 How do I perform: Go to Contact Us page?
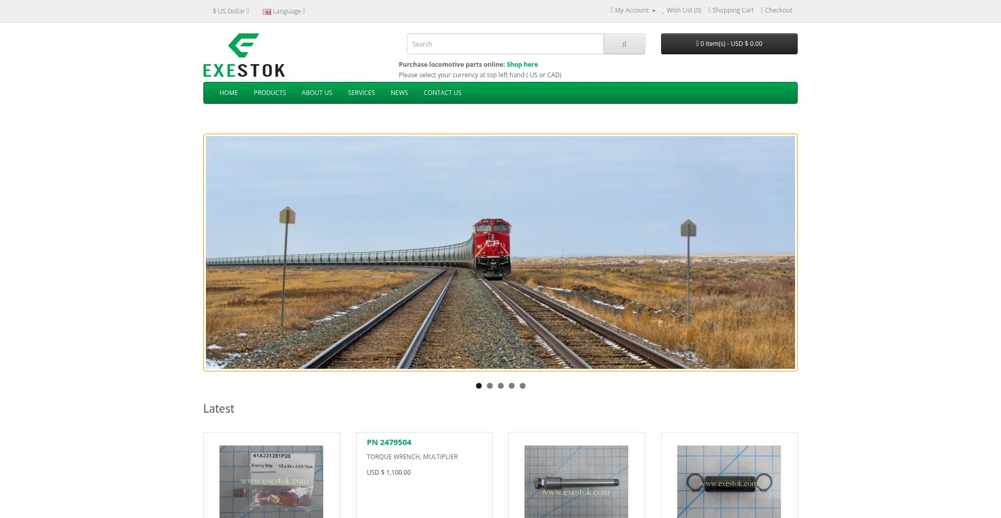442,93
